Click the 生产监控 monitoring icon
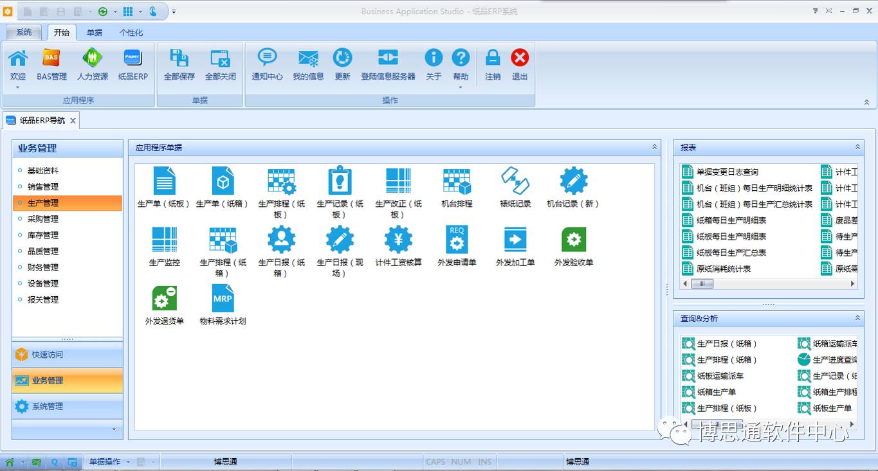 click(164, 240)
